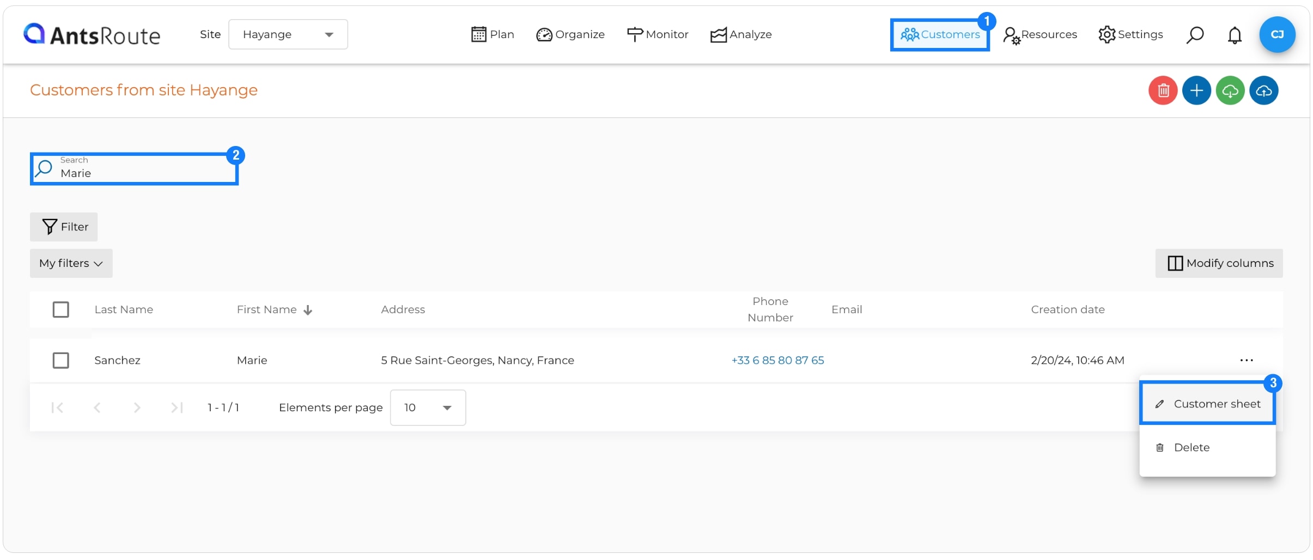This screenshot has width=1313, height=560.
Task: Click the address 5 Rue Saint-Georges, Nancy
Action: (477, 360)
